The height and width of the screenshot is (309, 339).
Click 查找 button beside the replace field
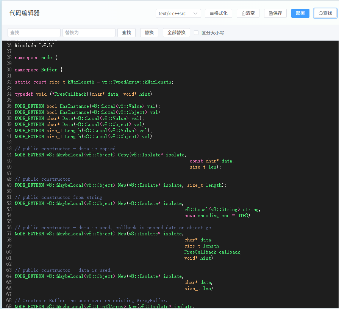pos(127,33)
